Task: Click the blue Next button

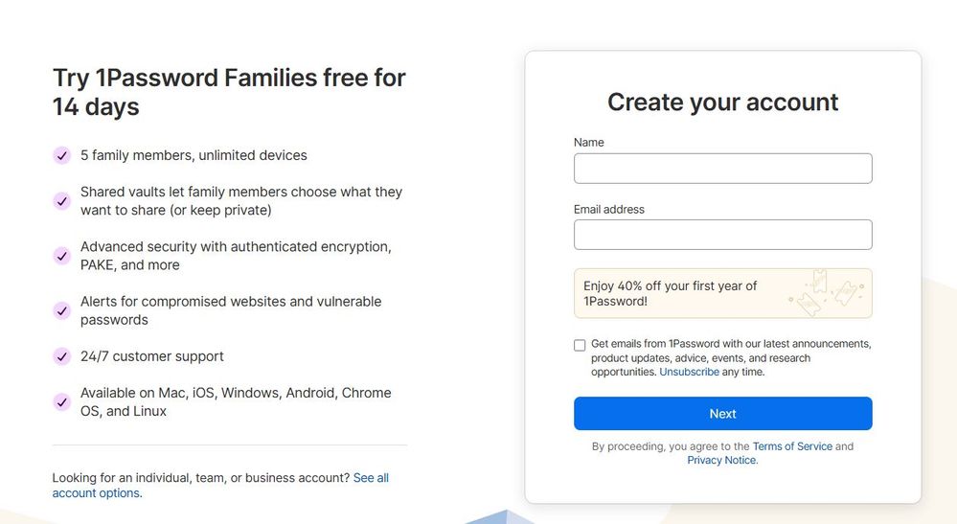Action: [722, 414]
